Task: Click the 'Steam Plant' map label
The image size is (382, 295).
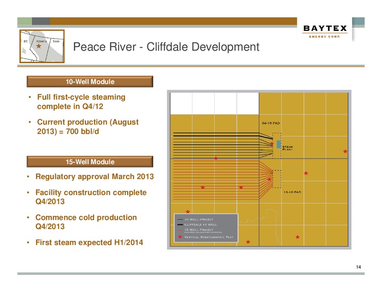Action: tap(287, 148)
